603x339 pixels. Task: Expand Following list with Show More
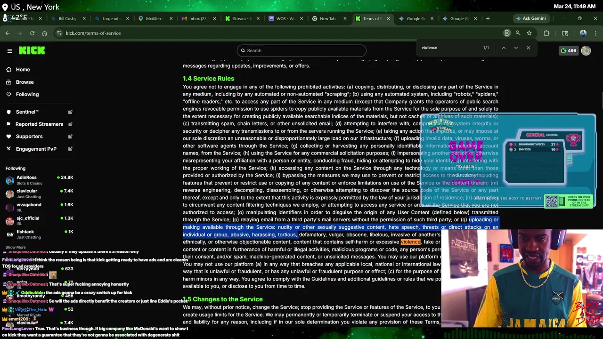[x=16, y=247]
